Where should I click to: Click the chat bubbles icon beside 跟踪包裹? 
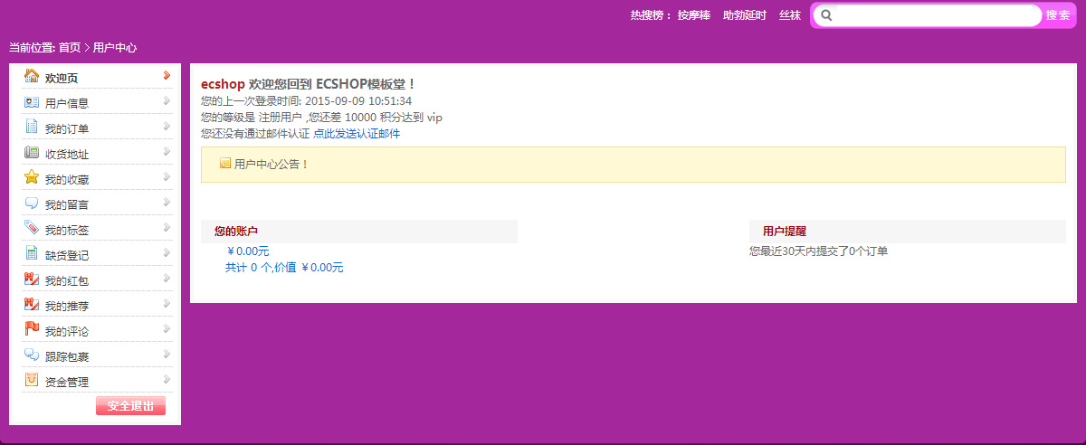(32, 355)
